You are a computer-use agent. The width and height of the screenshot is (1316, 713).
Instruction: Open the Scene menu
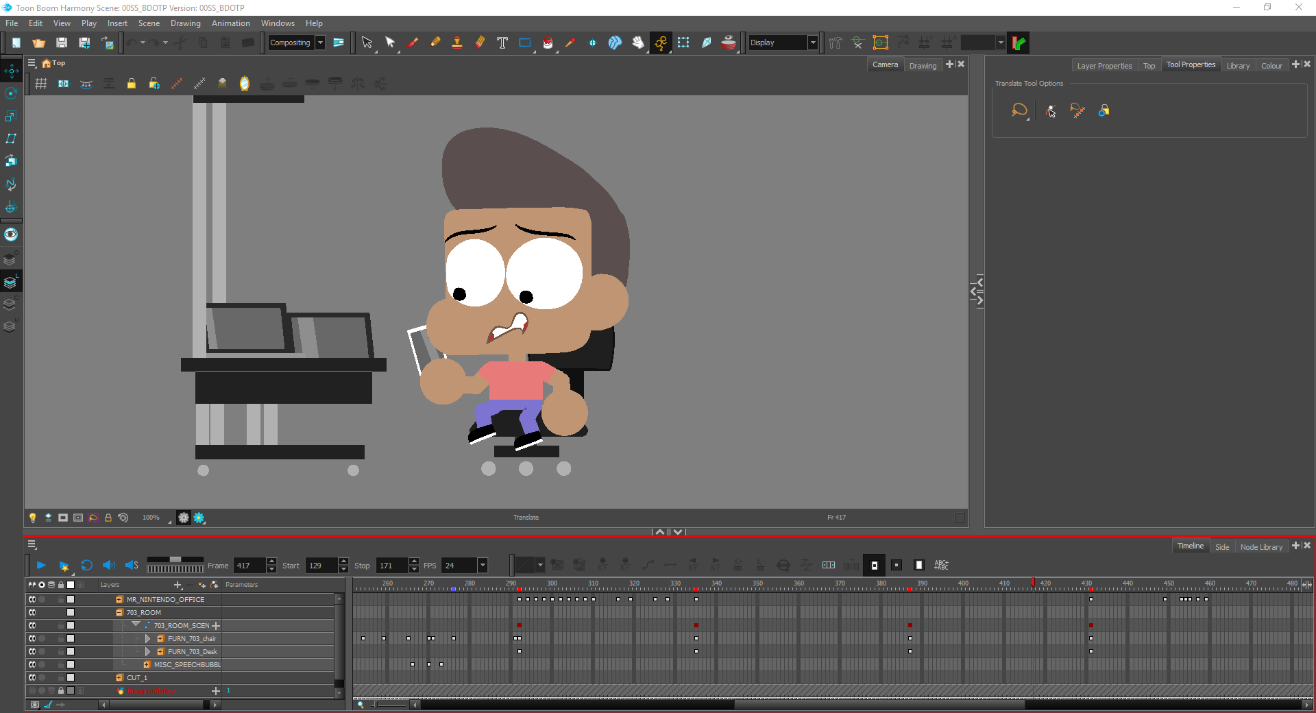[149, 23]
